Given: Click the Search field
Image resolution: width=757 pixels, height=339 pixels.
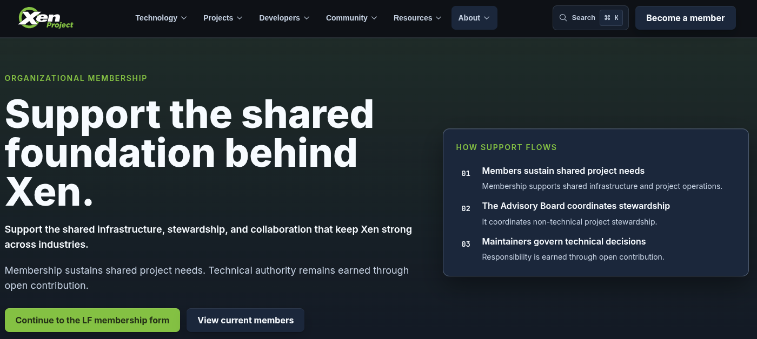Looking at the screenshot, I should click(x=590, y=18).
